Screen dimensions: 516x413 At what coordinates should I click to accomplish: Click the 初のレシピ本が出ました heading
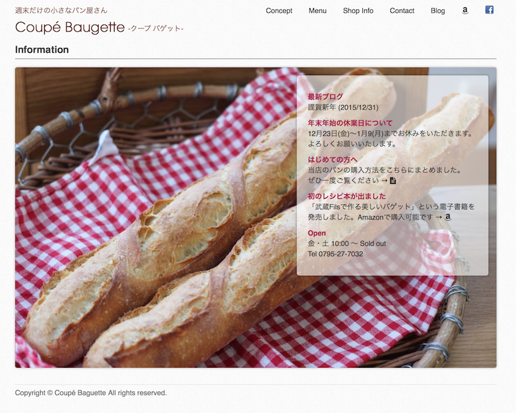tap(346, 196)
